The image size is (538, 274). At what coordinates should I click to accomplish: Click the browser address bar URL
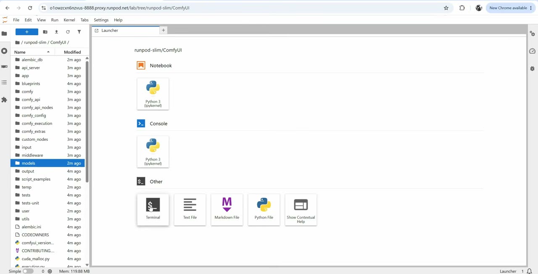[x=119, y=8]
